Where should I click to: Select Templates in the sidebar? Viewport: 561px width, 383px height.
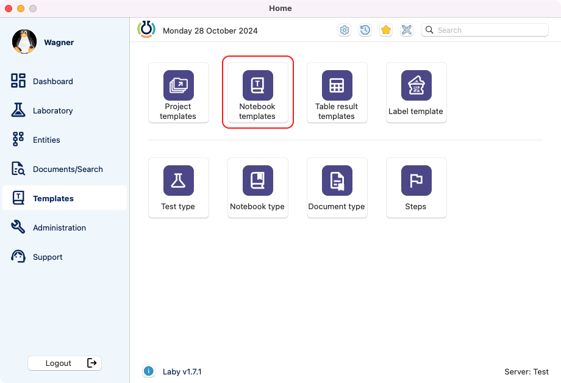tap(65, 198)
